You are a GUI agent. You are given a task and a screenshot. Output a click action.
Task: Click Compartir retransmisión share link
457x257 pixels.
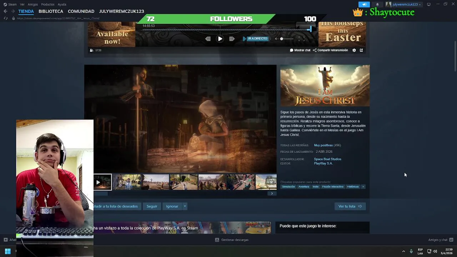(x=330, y=50)
